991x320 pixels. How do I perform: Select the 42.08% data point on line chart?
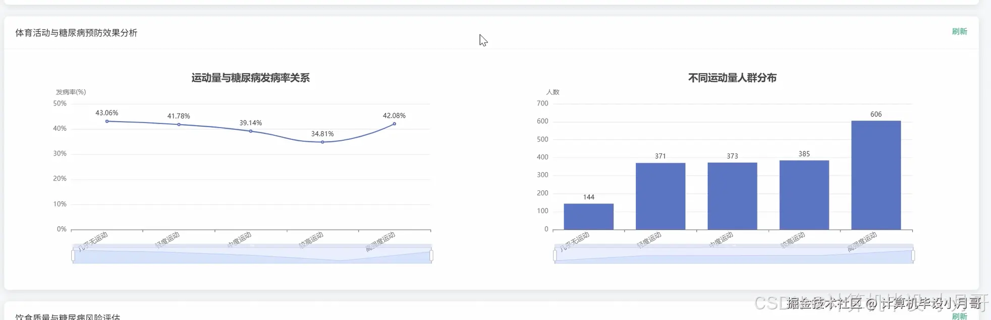pyautogui.click(x=394, y=124)
